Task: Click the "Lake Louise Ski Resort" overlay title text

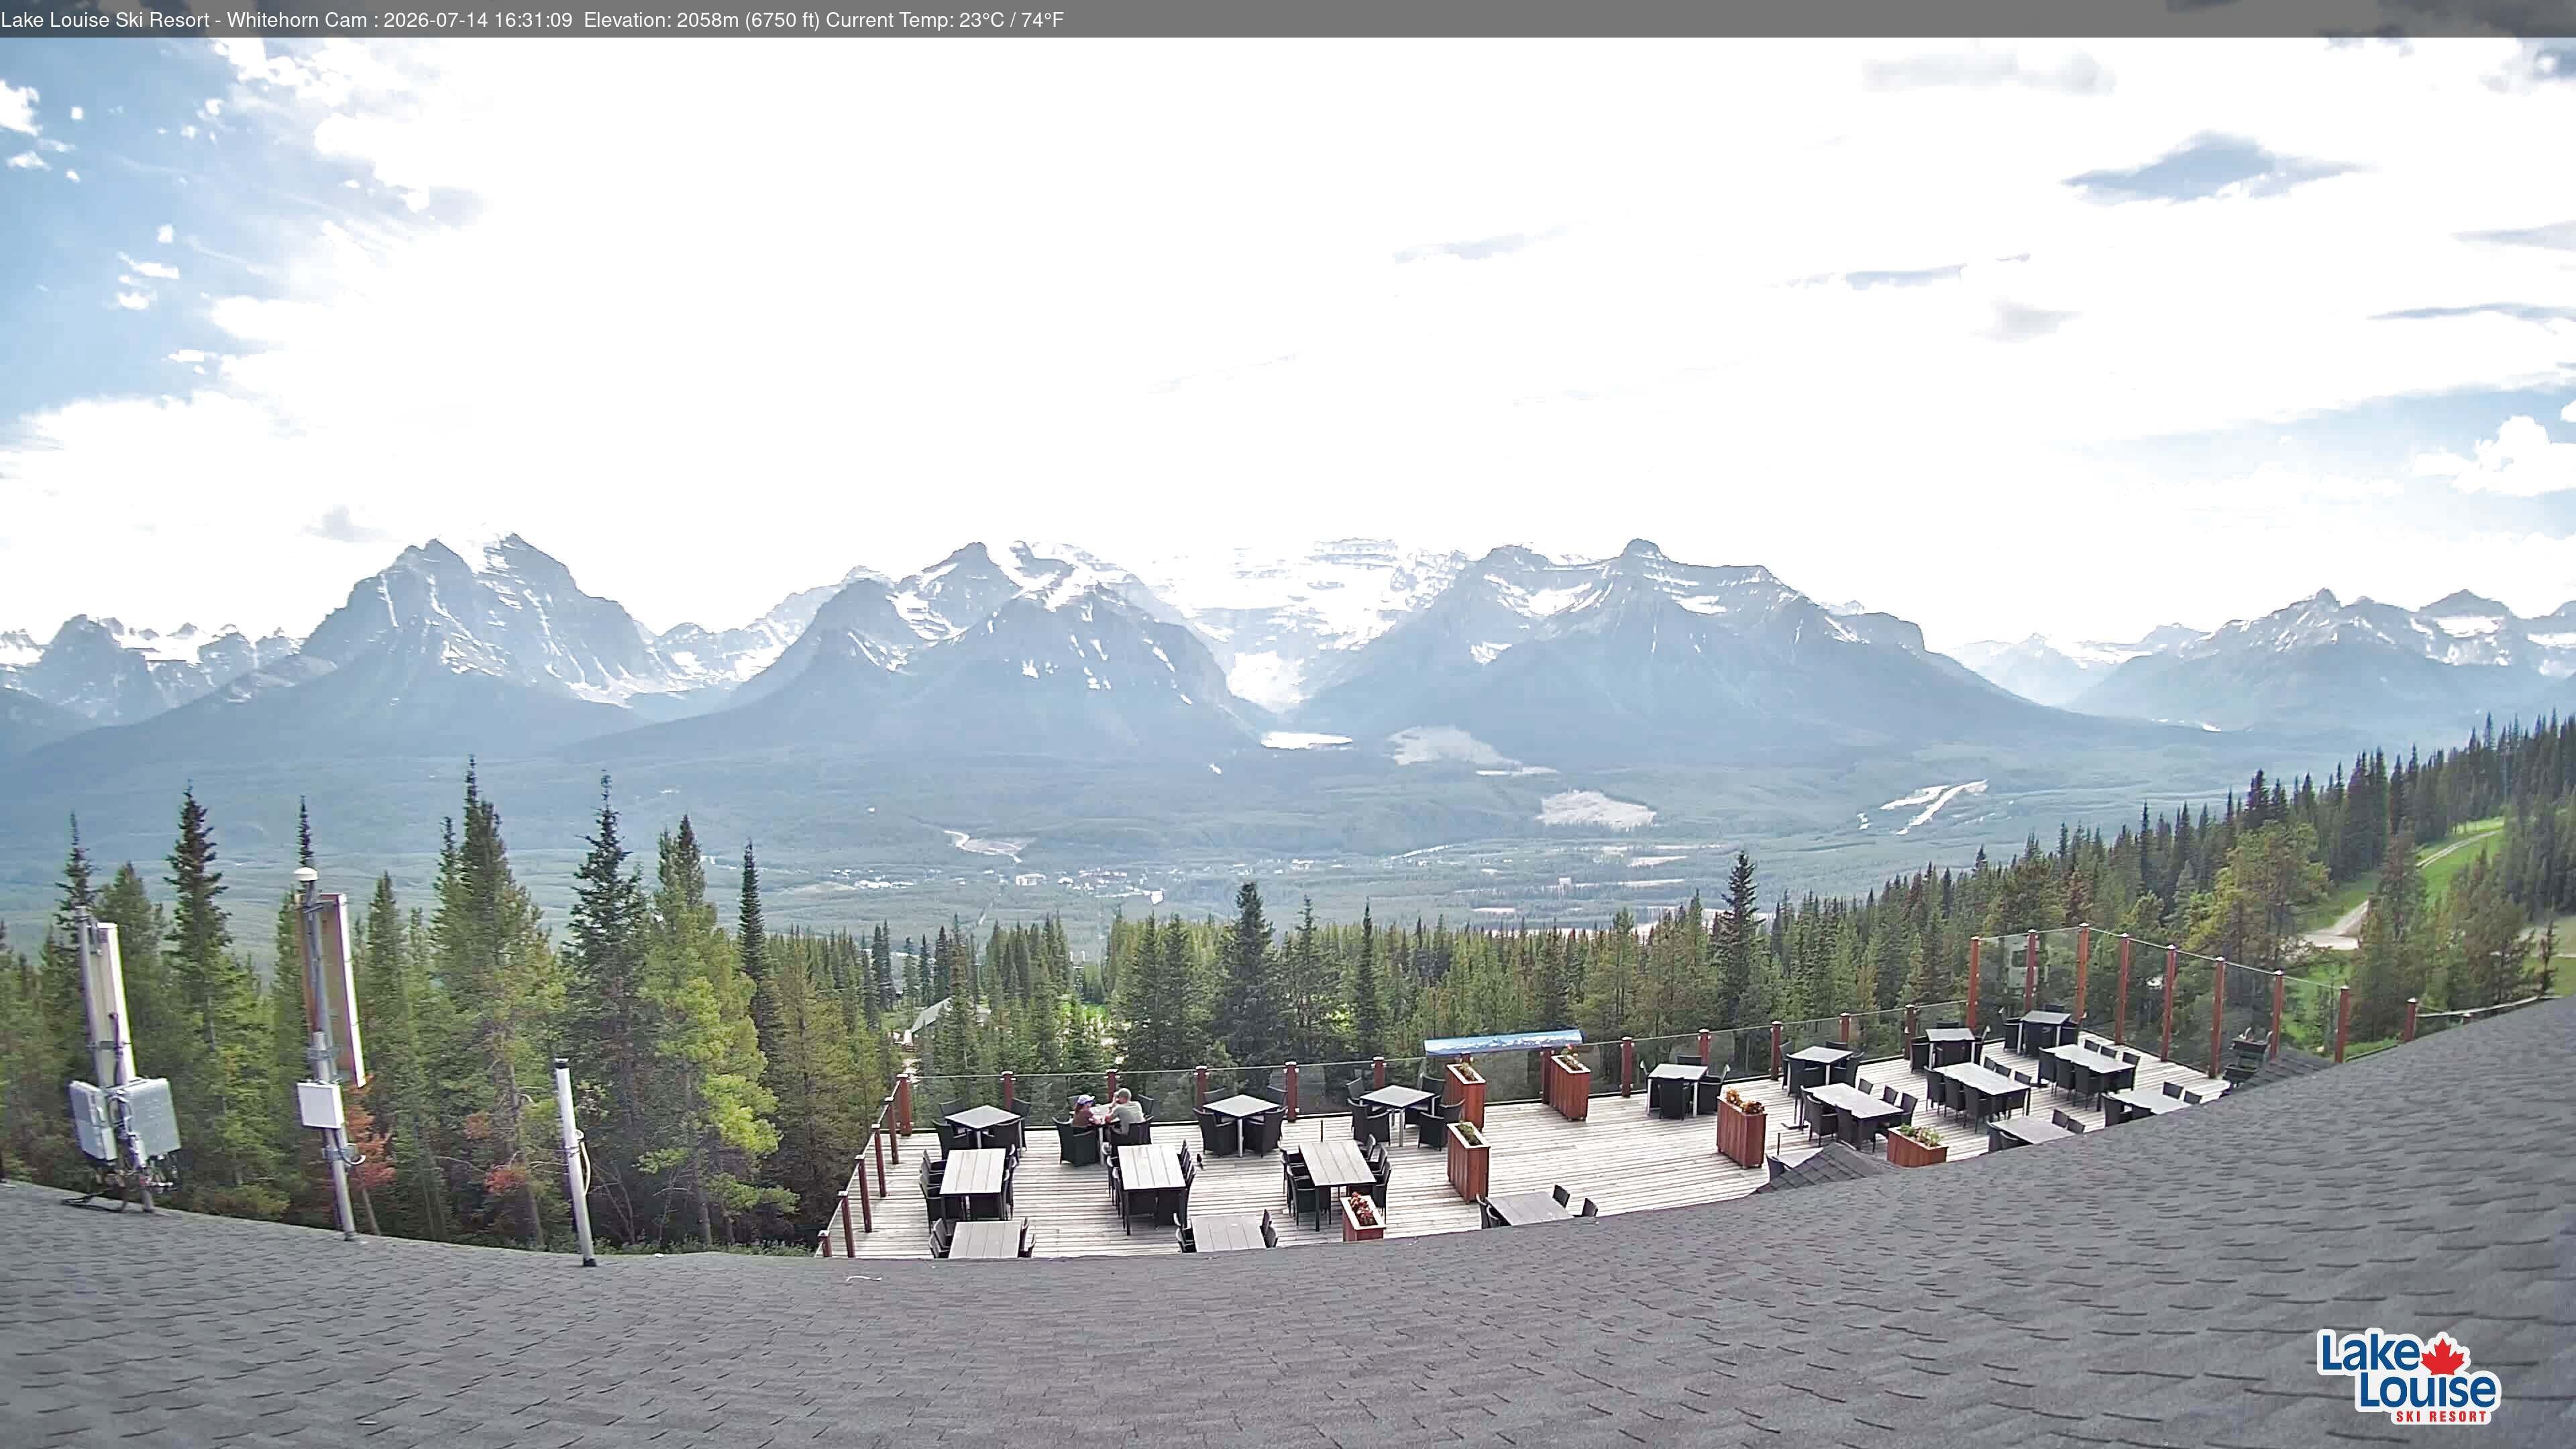Action: 105,20
